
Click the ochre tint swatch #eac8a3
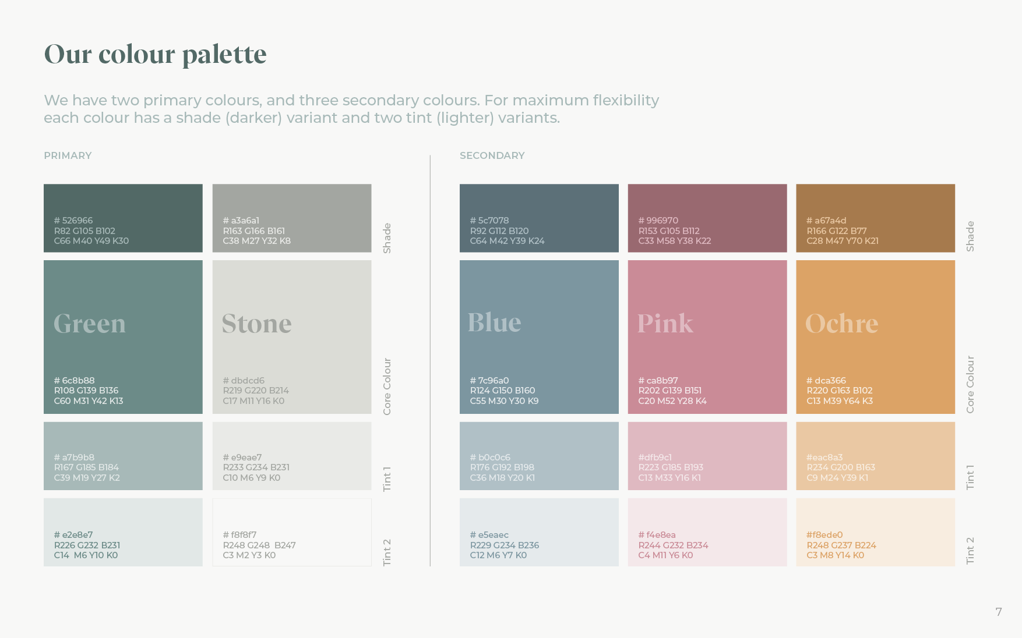click(875, 455)
